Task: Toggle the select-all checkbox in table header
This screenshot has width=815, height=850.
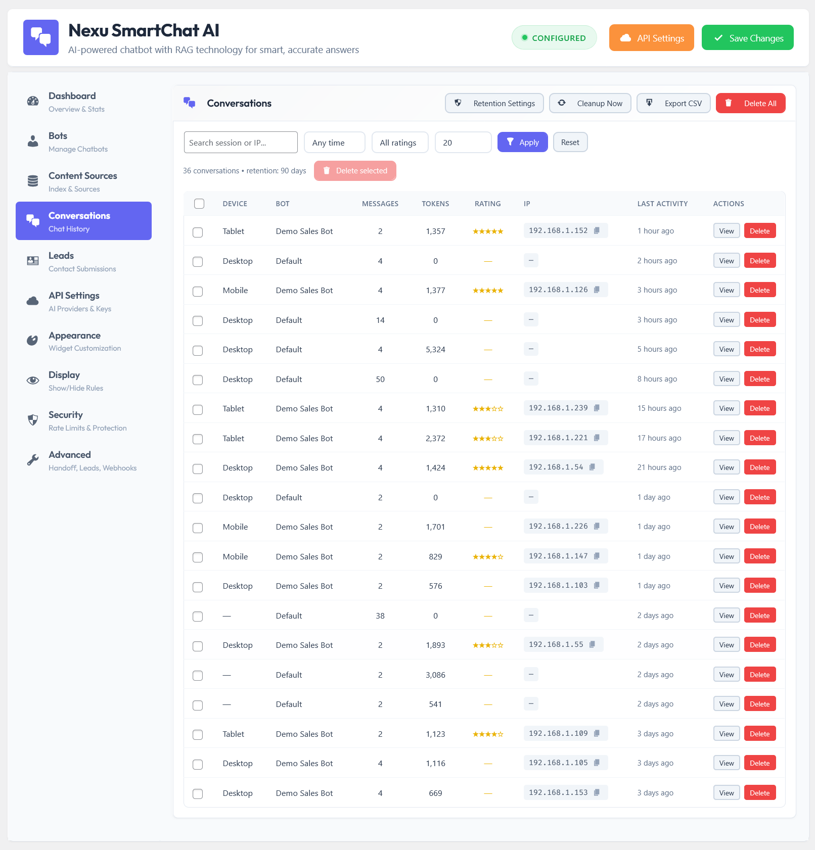Action: click(199, 204)
